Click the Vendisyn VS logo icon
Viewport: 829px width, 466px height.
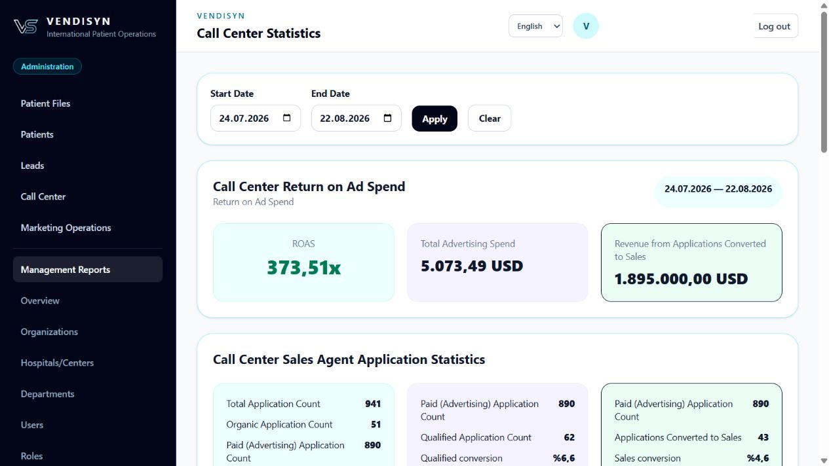26,26
